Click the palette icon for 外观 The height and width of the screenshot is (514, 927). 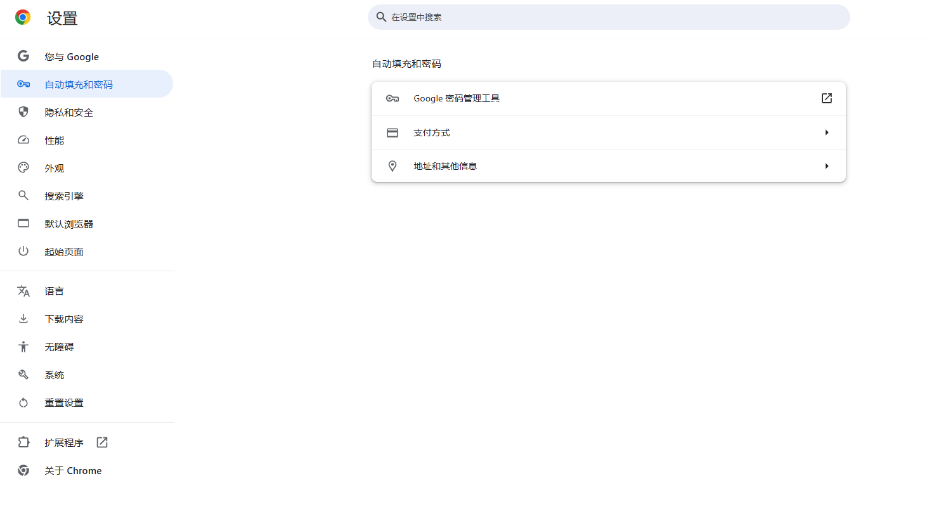(23, 168)
